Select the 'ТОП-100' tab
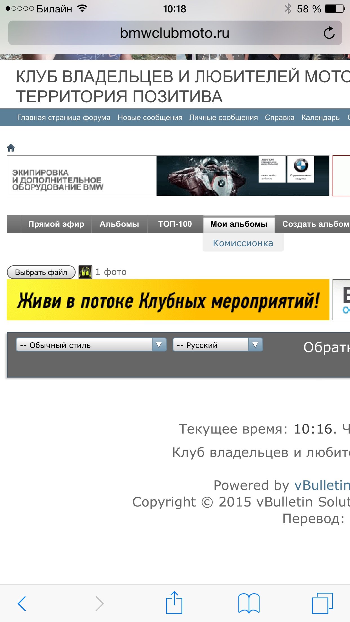The width and height of the screenshot is (350, 622). coord(175,224)
